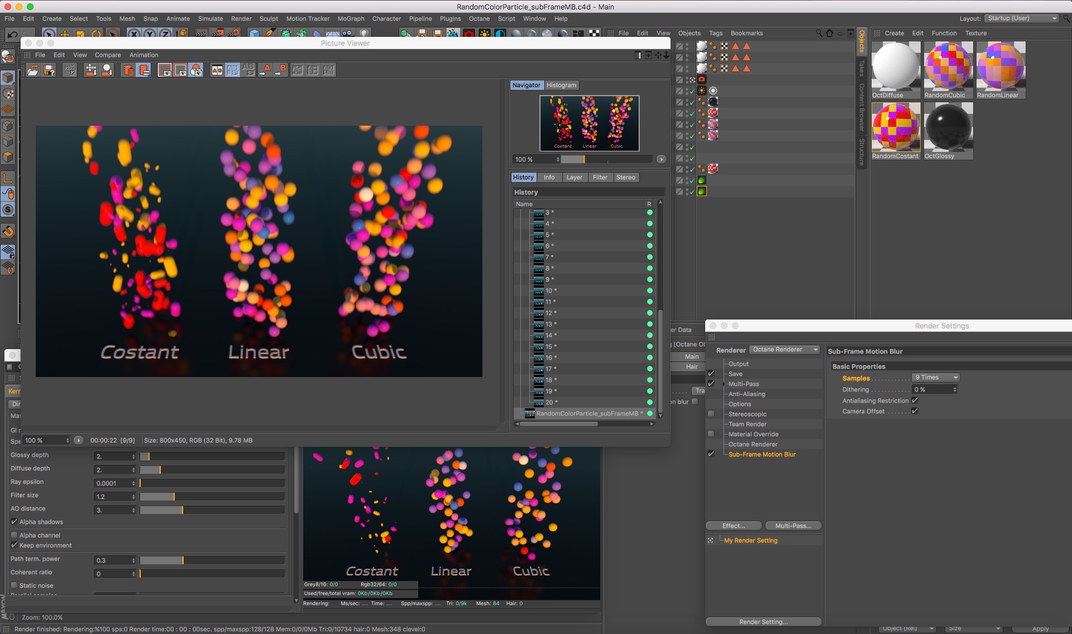Click the Effect... button
Image resolution: width=1072 pixels, height=634 pixels.
pos(733,526)
